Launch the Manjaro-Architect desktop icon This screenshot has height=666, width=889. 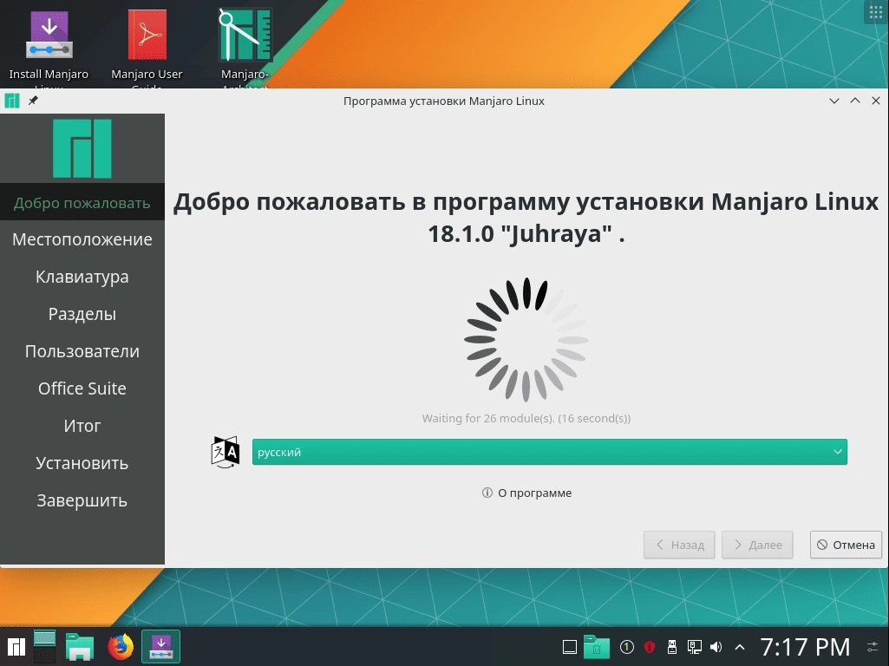click(245, 36)
